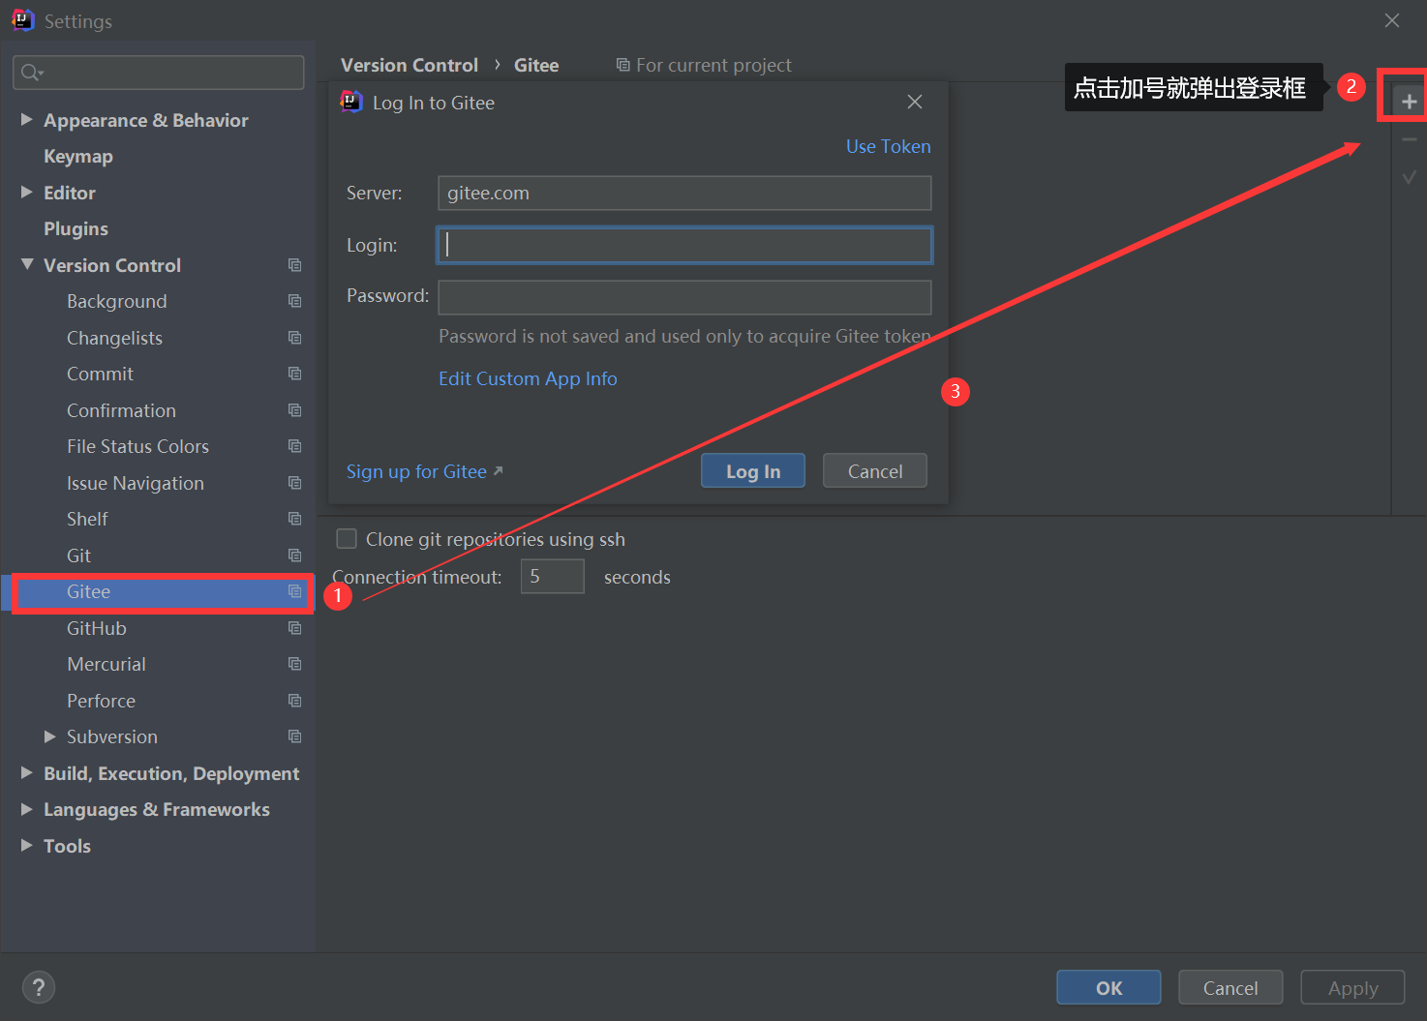Click OK in the Settings window

1108,987
